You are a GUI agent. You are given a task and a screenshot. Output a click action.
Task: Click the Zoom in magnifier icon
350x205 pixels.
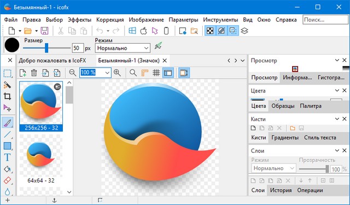pyautogui.click(x=117, y=73)
